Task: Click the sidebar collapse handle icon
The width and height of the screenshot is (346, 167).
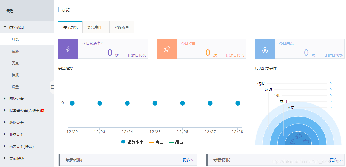Action: click(52, 87)
